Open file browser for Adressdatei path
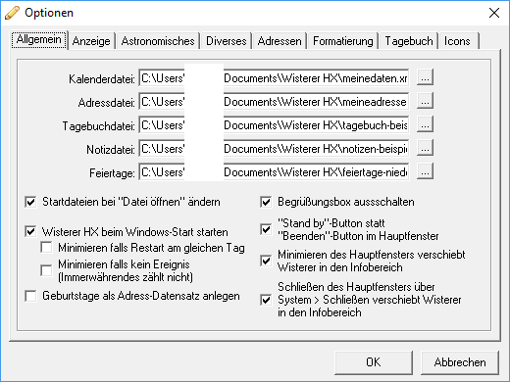The width and height of the screenshot is (510, 382). (425, 101)
